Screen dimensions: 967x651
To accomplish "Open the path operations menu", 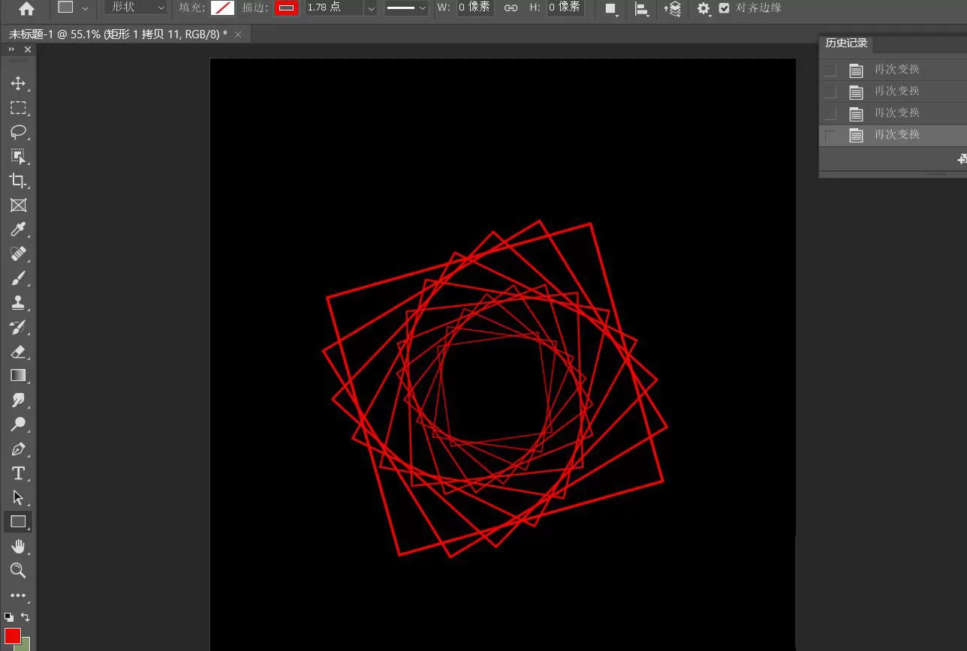I will click(611, 8).
